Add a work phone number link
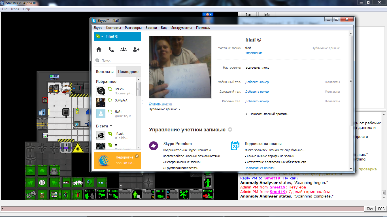This screenshot has width=387, height=217. point(257,101)
